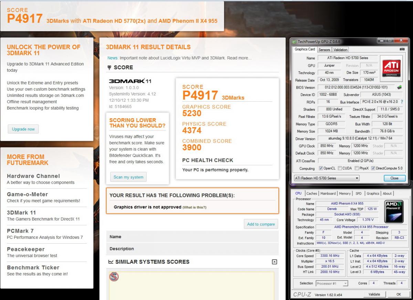413x300 pixels.
Task: Click the 'What is this?' link
Action: 194,207
